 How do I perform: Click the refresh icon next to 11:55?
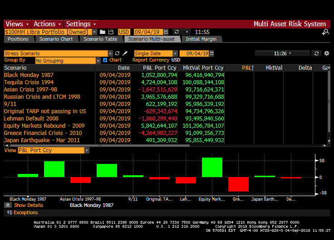177,32
